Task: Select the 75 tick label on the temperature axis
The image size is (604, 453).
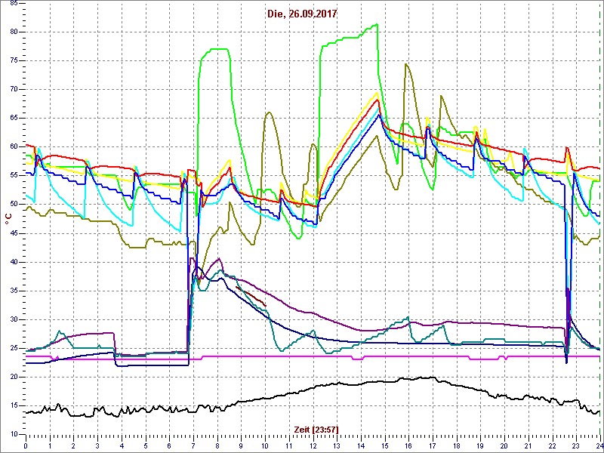Action: (x=14, y=61)
